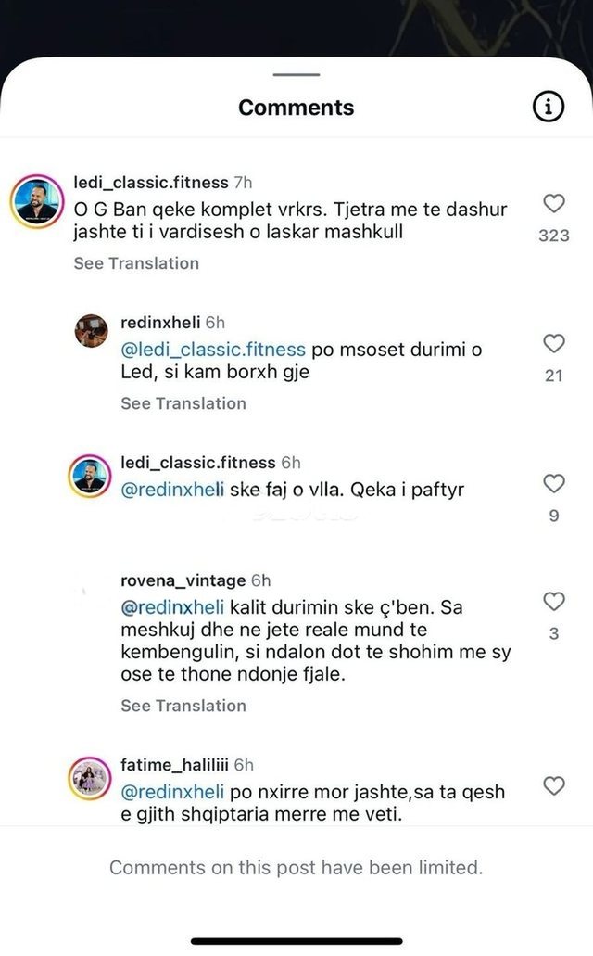Tap ledi_classic.fitness avatar on the reply
Screen dimensions: 593x956
(x=91, y=477)
